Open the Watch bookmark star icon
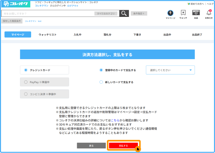This screenshot has height=153, width=215. [183, 13]
